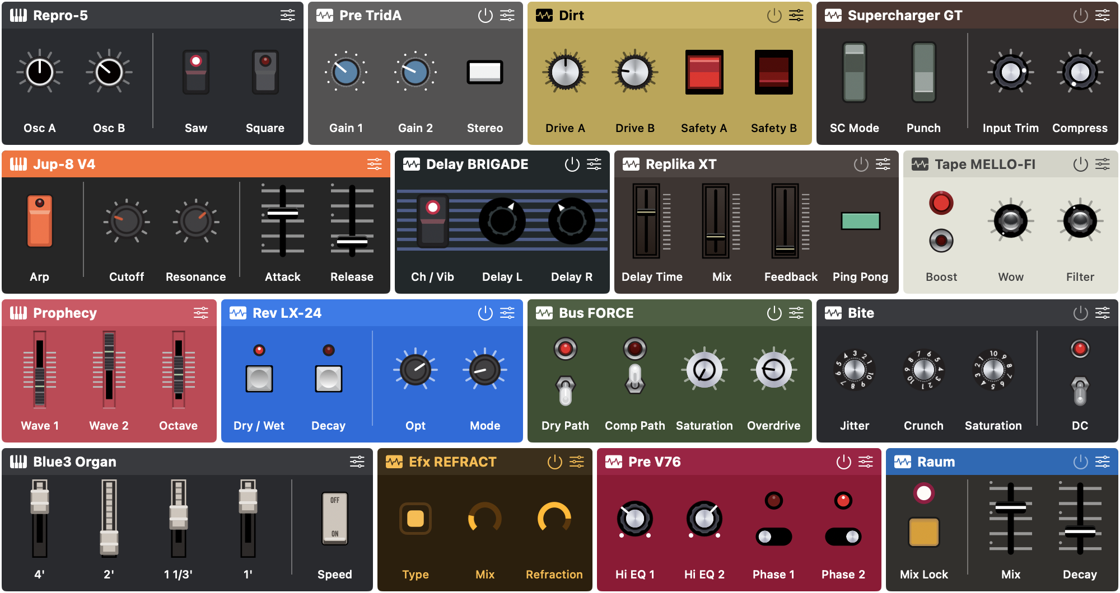The height and width of the screenshot is (593, 1120).
Task: Open Jup-8 V4 settings sliders icon
Action: [x=375, y=164]
